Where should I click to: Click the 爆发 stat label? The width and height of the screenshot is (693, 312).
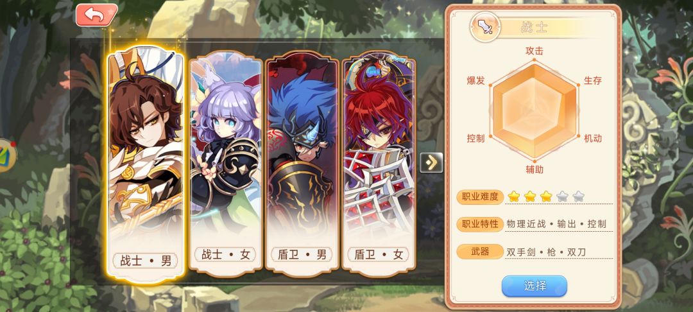[x=475, y=80]
